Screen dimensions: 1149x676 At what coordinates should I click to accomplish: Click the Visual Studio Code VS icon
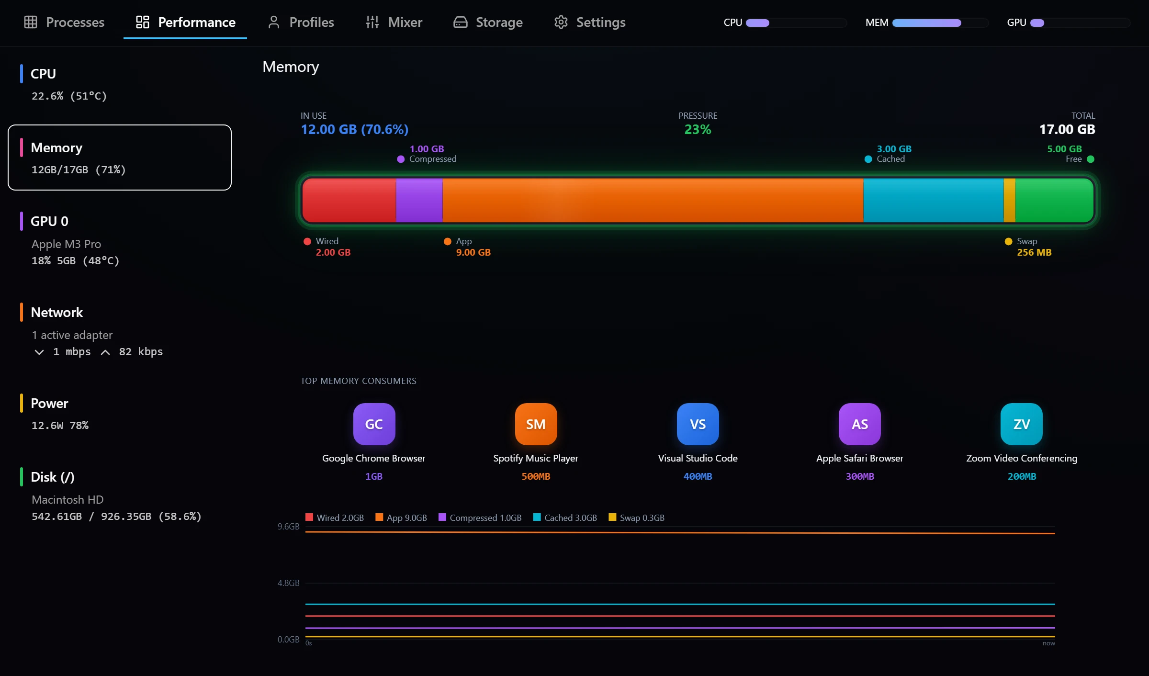(x=698, y=424)
